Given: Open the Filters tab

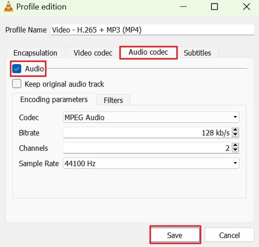Looking at the screenshot, I should (x=113, y=100).
